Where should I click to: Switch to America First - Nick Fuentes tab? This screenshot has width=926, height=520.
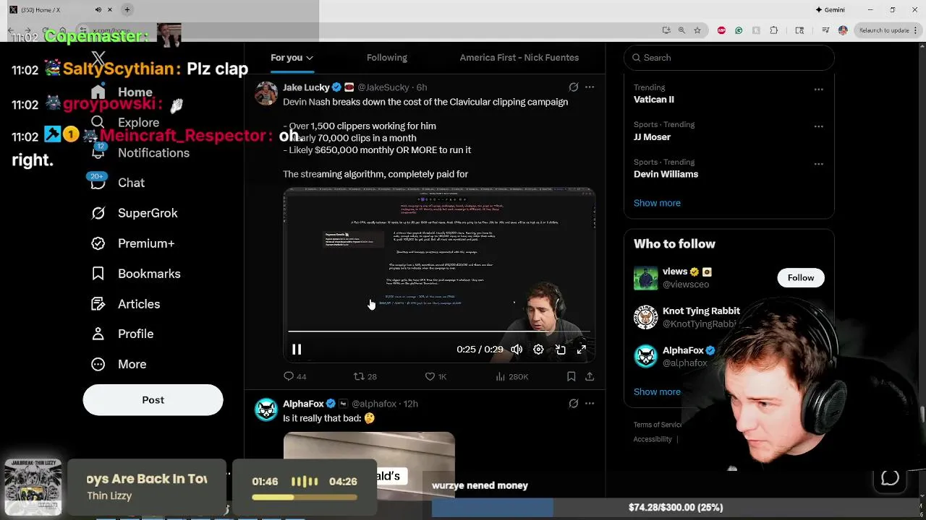[519, 58]
